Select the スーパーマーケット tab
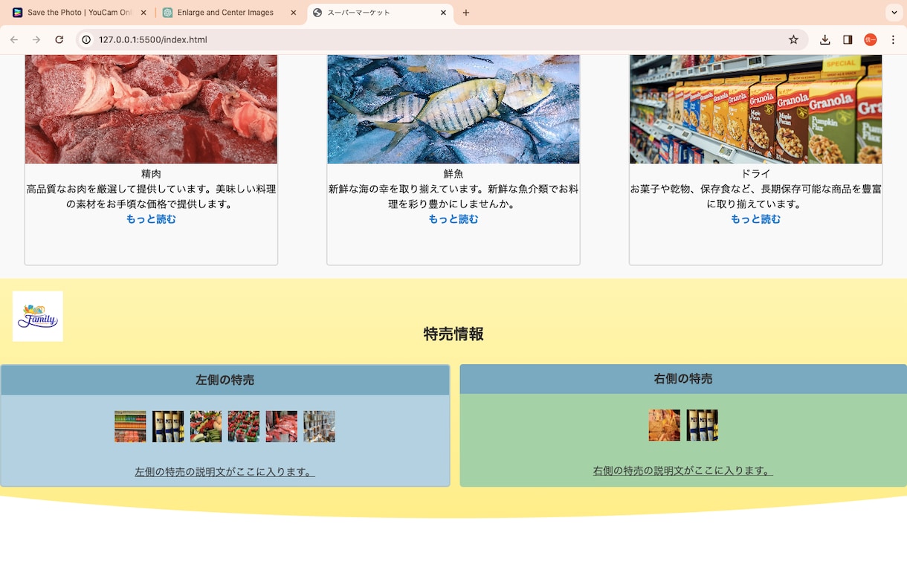Image resolution: width=907 pixels, height=567 pixels. pos(381,13)
